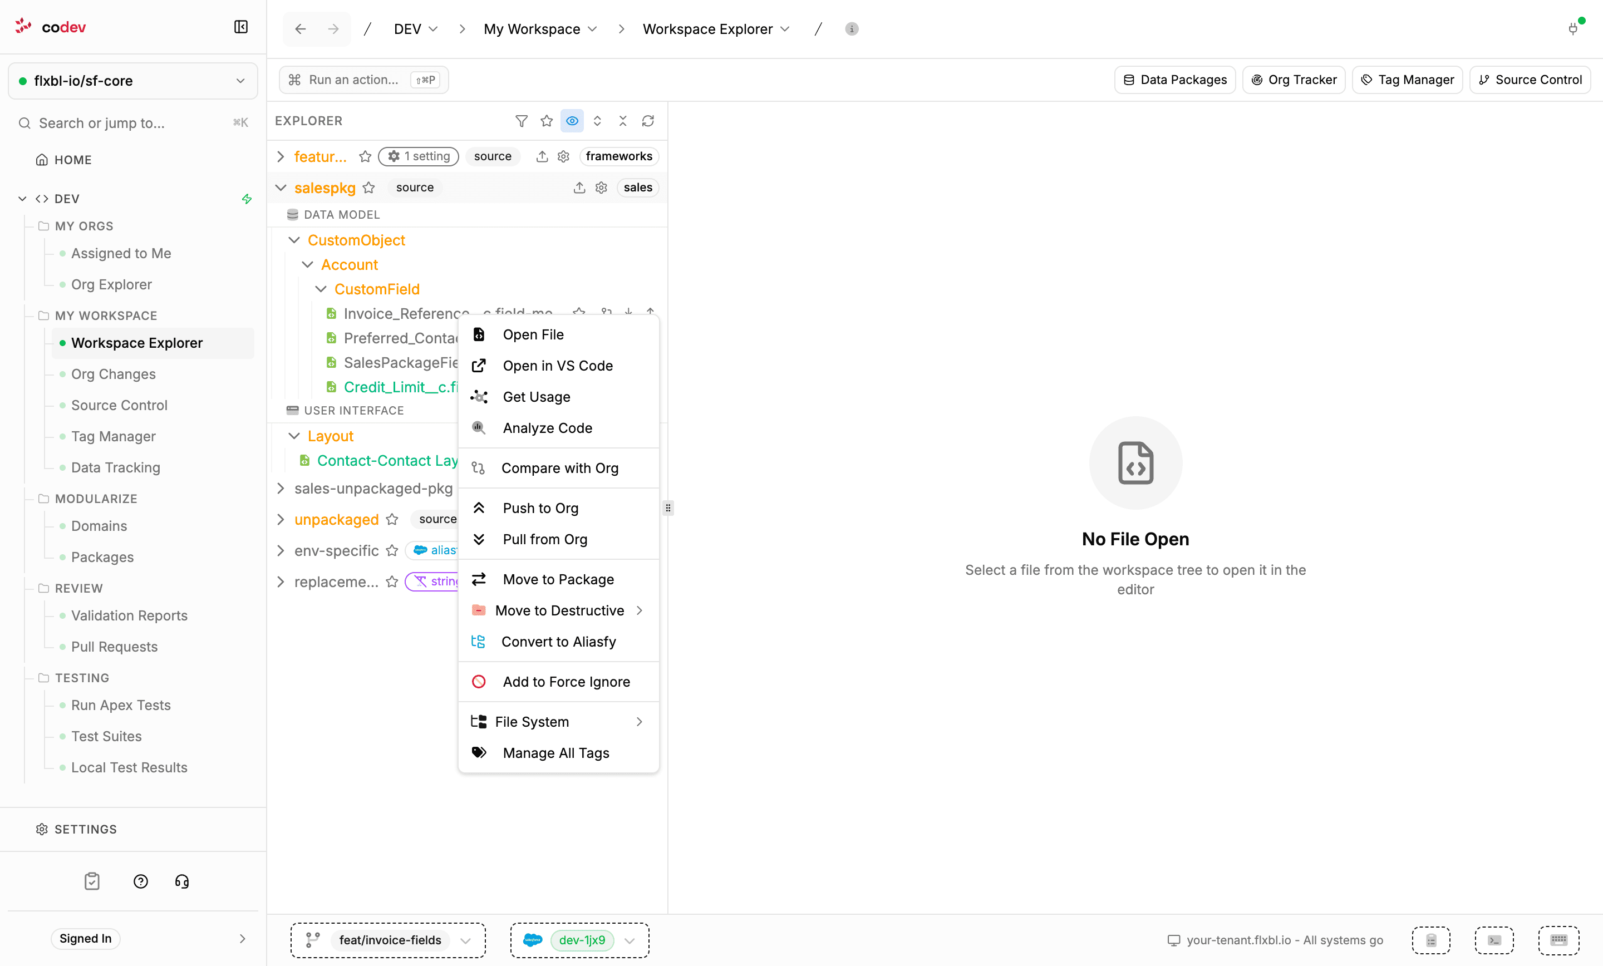Screen dimensions: 1603x966
Task: Refresh the Explorer tree
Action: pyautogui.click(x=648, y=121)
